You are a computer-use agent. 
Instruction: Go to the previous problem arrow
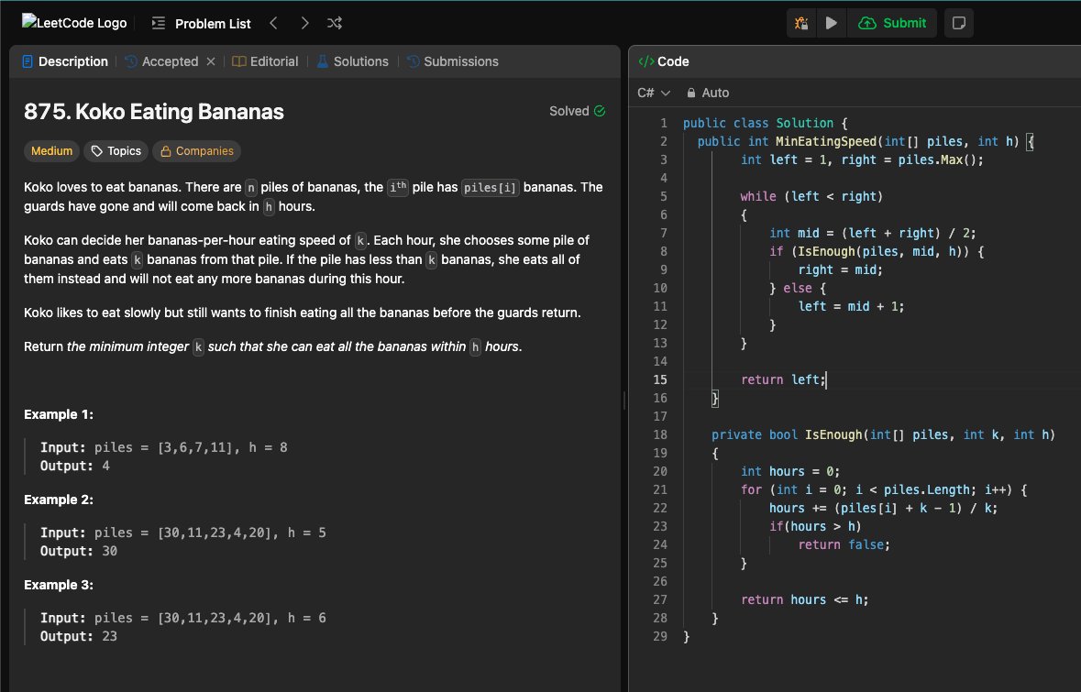click(274, 24)
